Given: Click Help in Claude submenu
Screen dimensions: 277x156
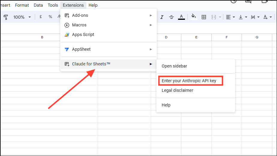Looking at the screenshot, I should (x=196, y=105).
